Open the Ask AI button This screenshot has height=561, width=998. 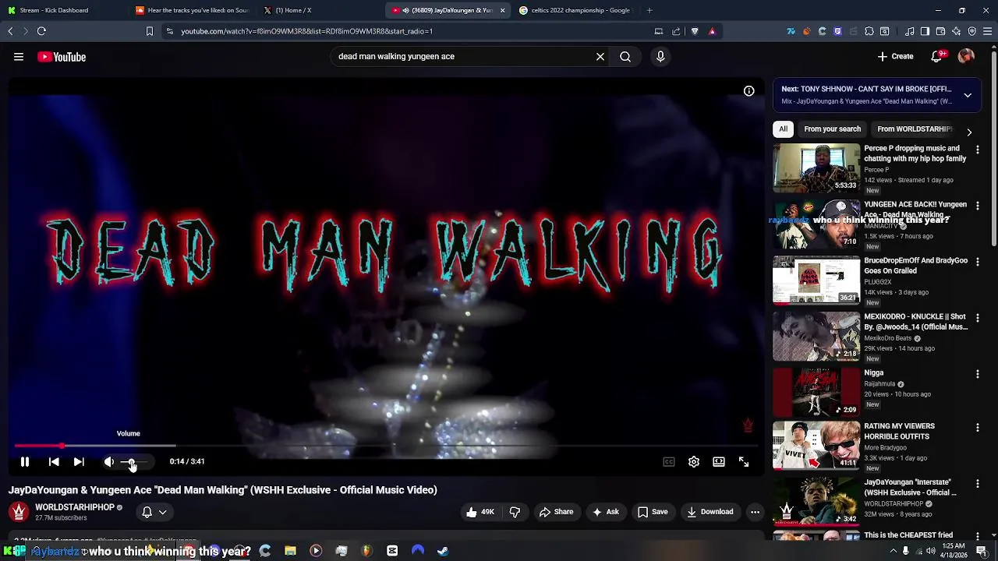[x=606, y=512]
